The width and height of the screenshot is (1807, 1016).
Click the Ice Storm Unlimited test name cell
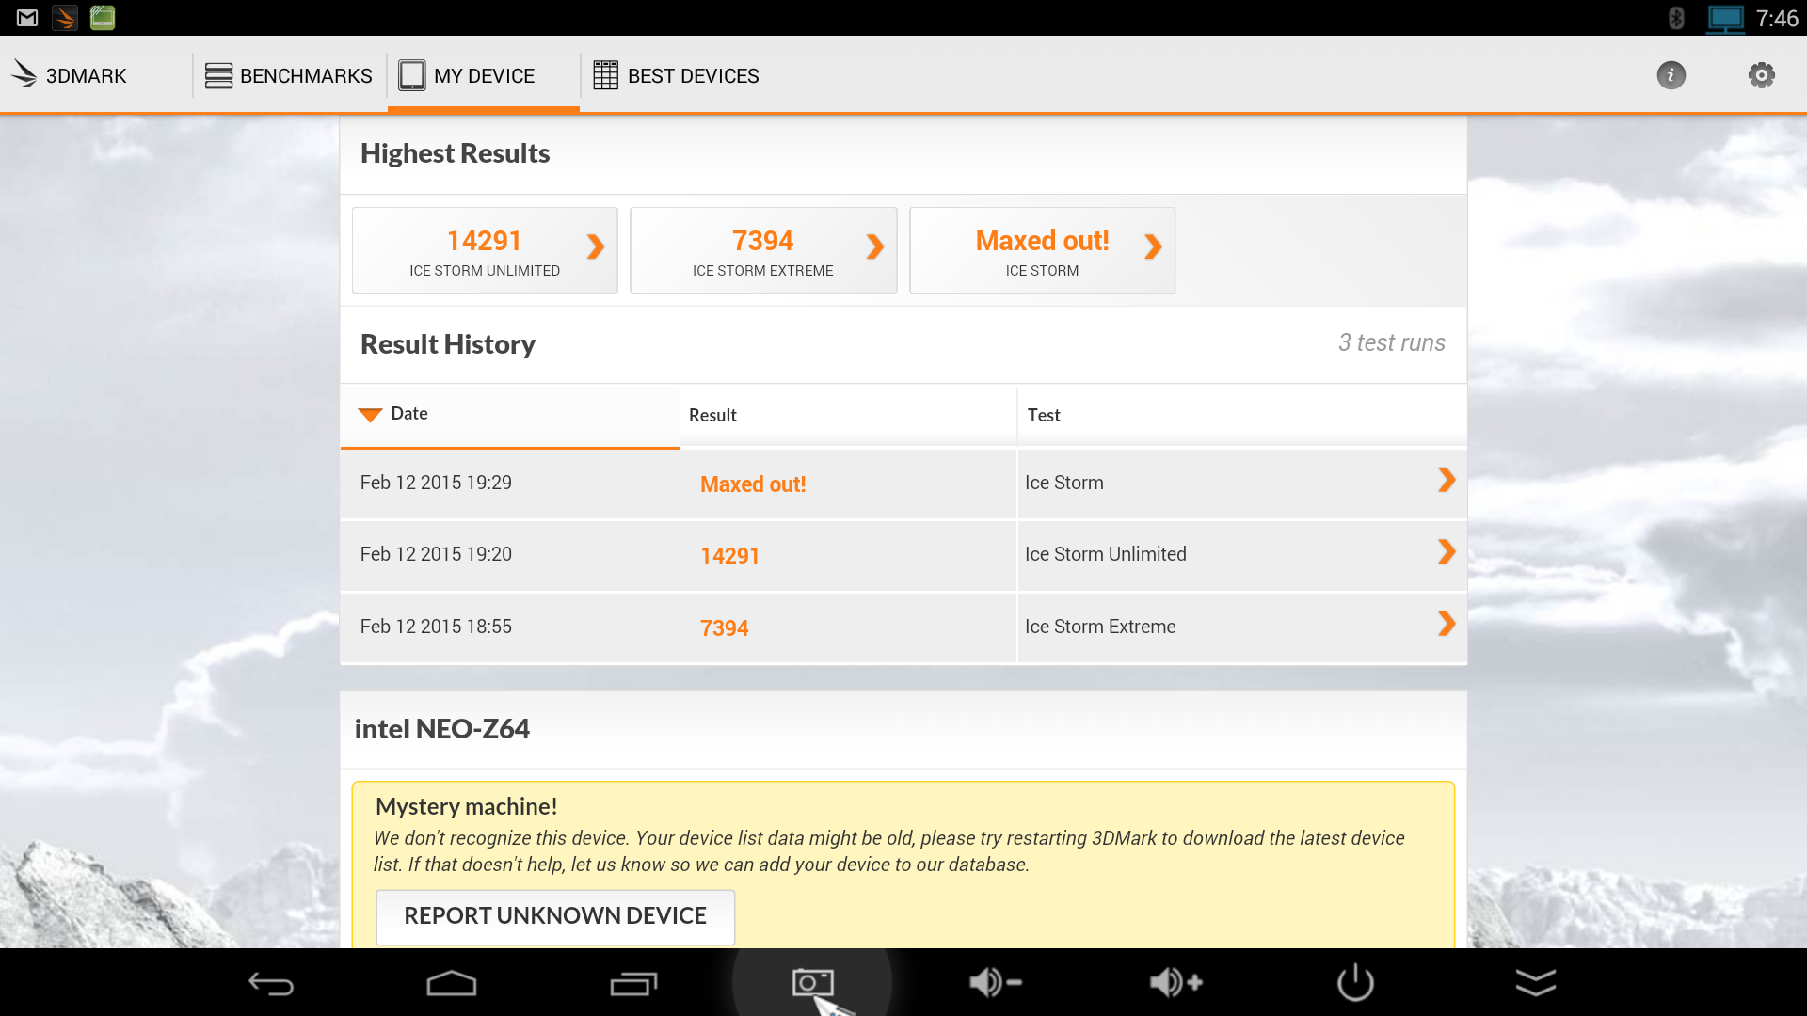[1106, 554]
